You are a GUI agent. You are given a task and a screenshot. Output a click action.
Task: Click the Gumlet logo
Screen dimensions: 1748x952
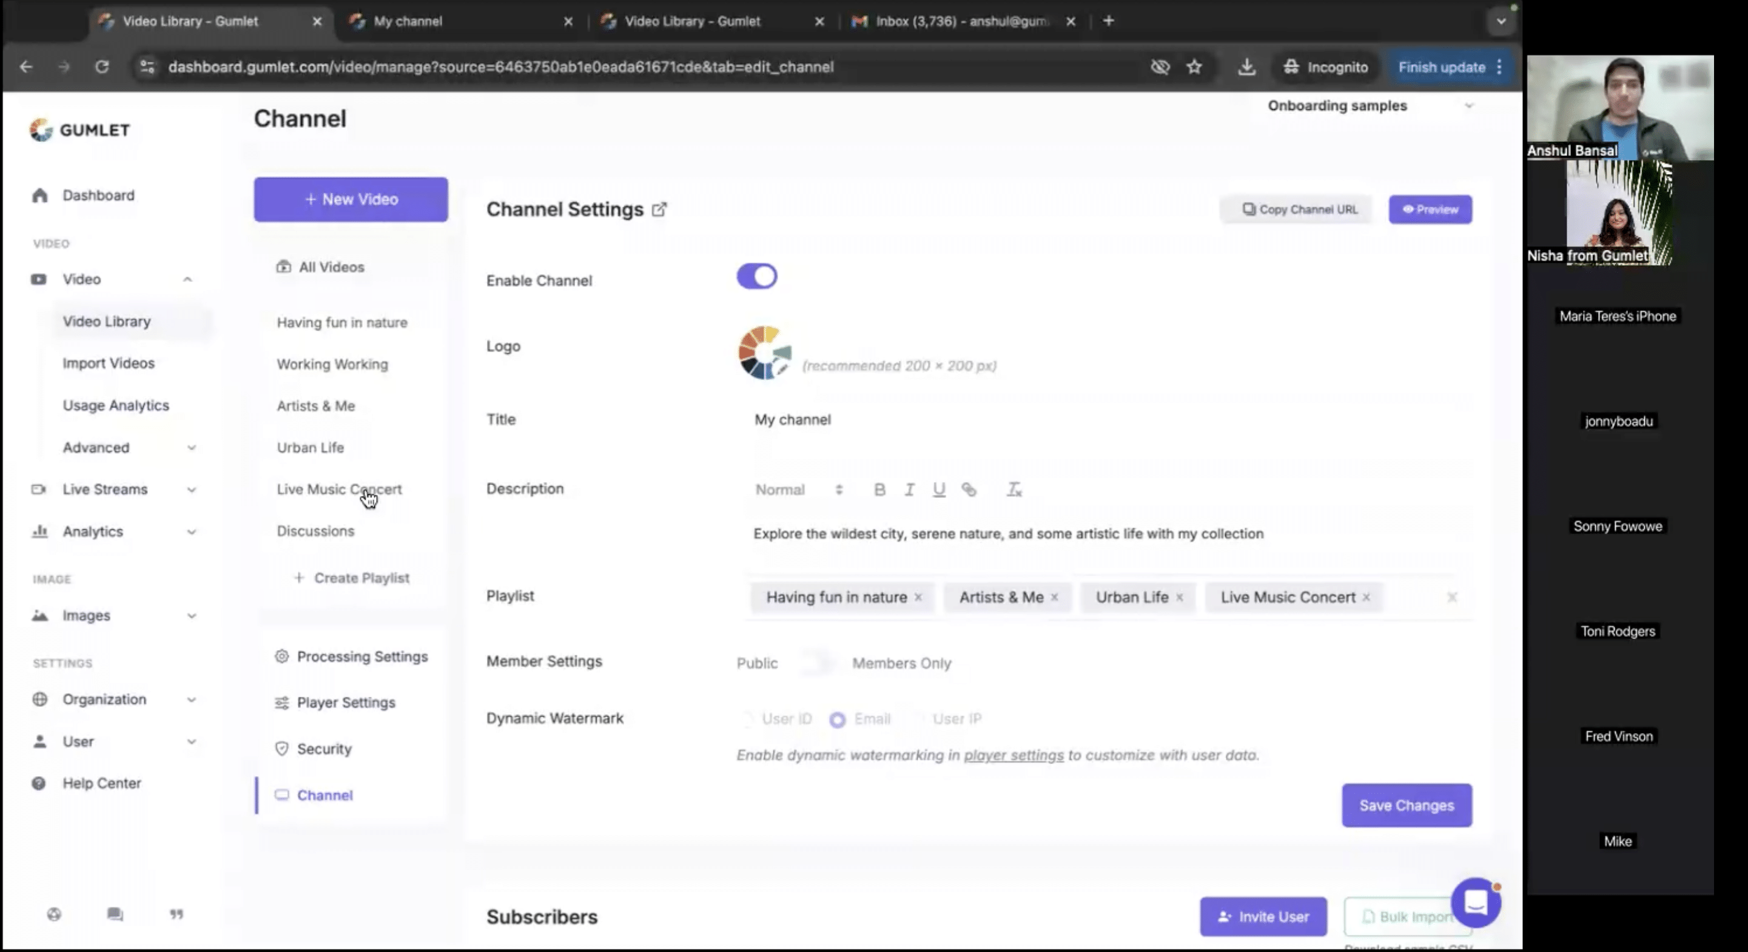click(x=79, y=130)
